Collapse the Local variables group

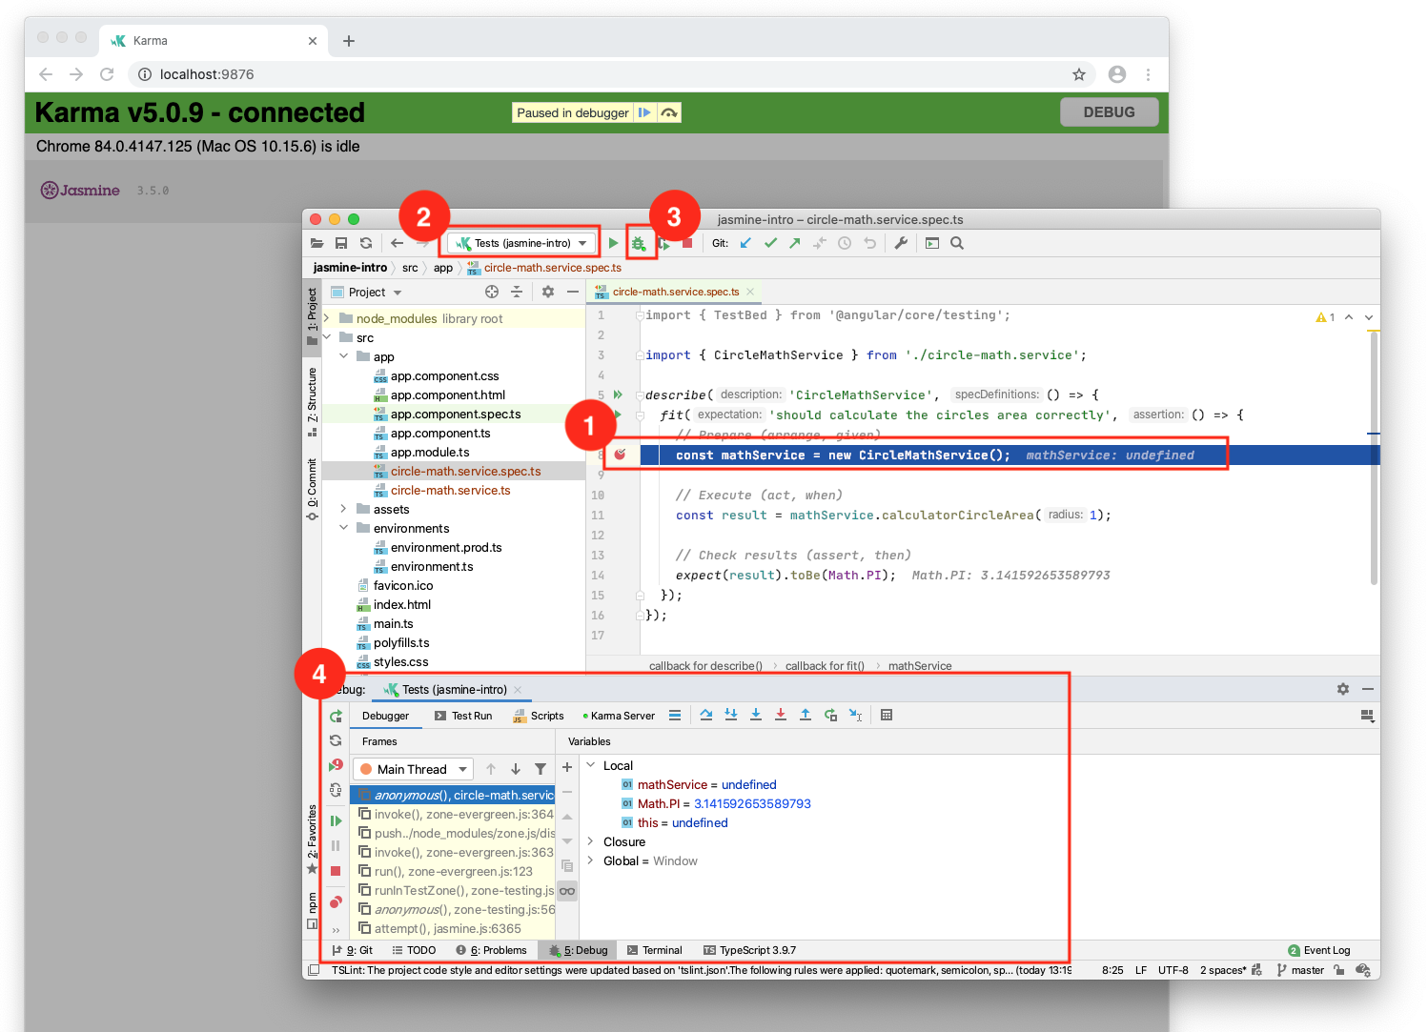coord(591,765)
